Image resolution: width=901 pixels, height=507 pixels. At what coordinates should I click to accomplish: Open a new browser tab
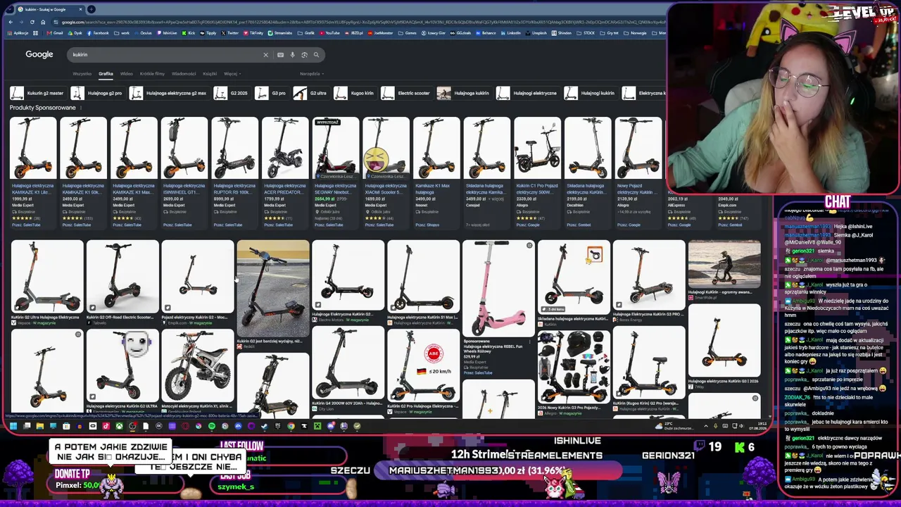(92, 9)
